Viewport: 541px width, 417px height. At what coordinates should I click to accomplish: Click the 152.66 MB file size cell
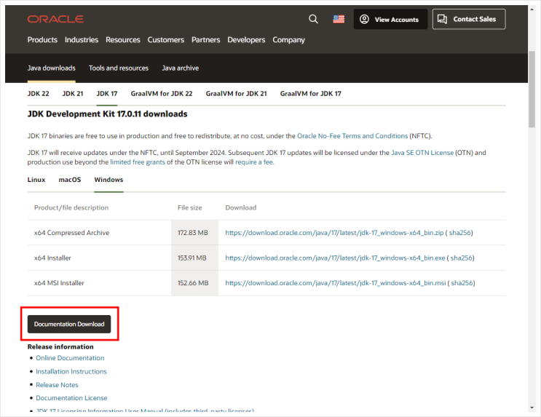click(x=195, y=283)
